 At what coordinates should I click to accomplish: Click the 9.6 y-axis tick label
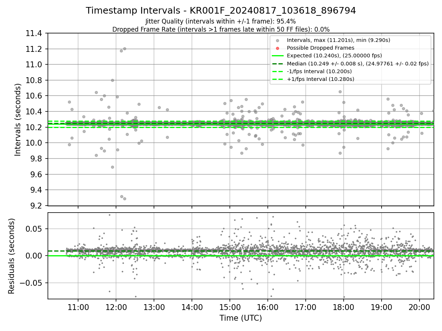pos(37,174)
